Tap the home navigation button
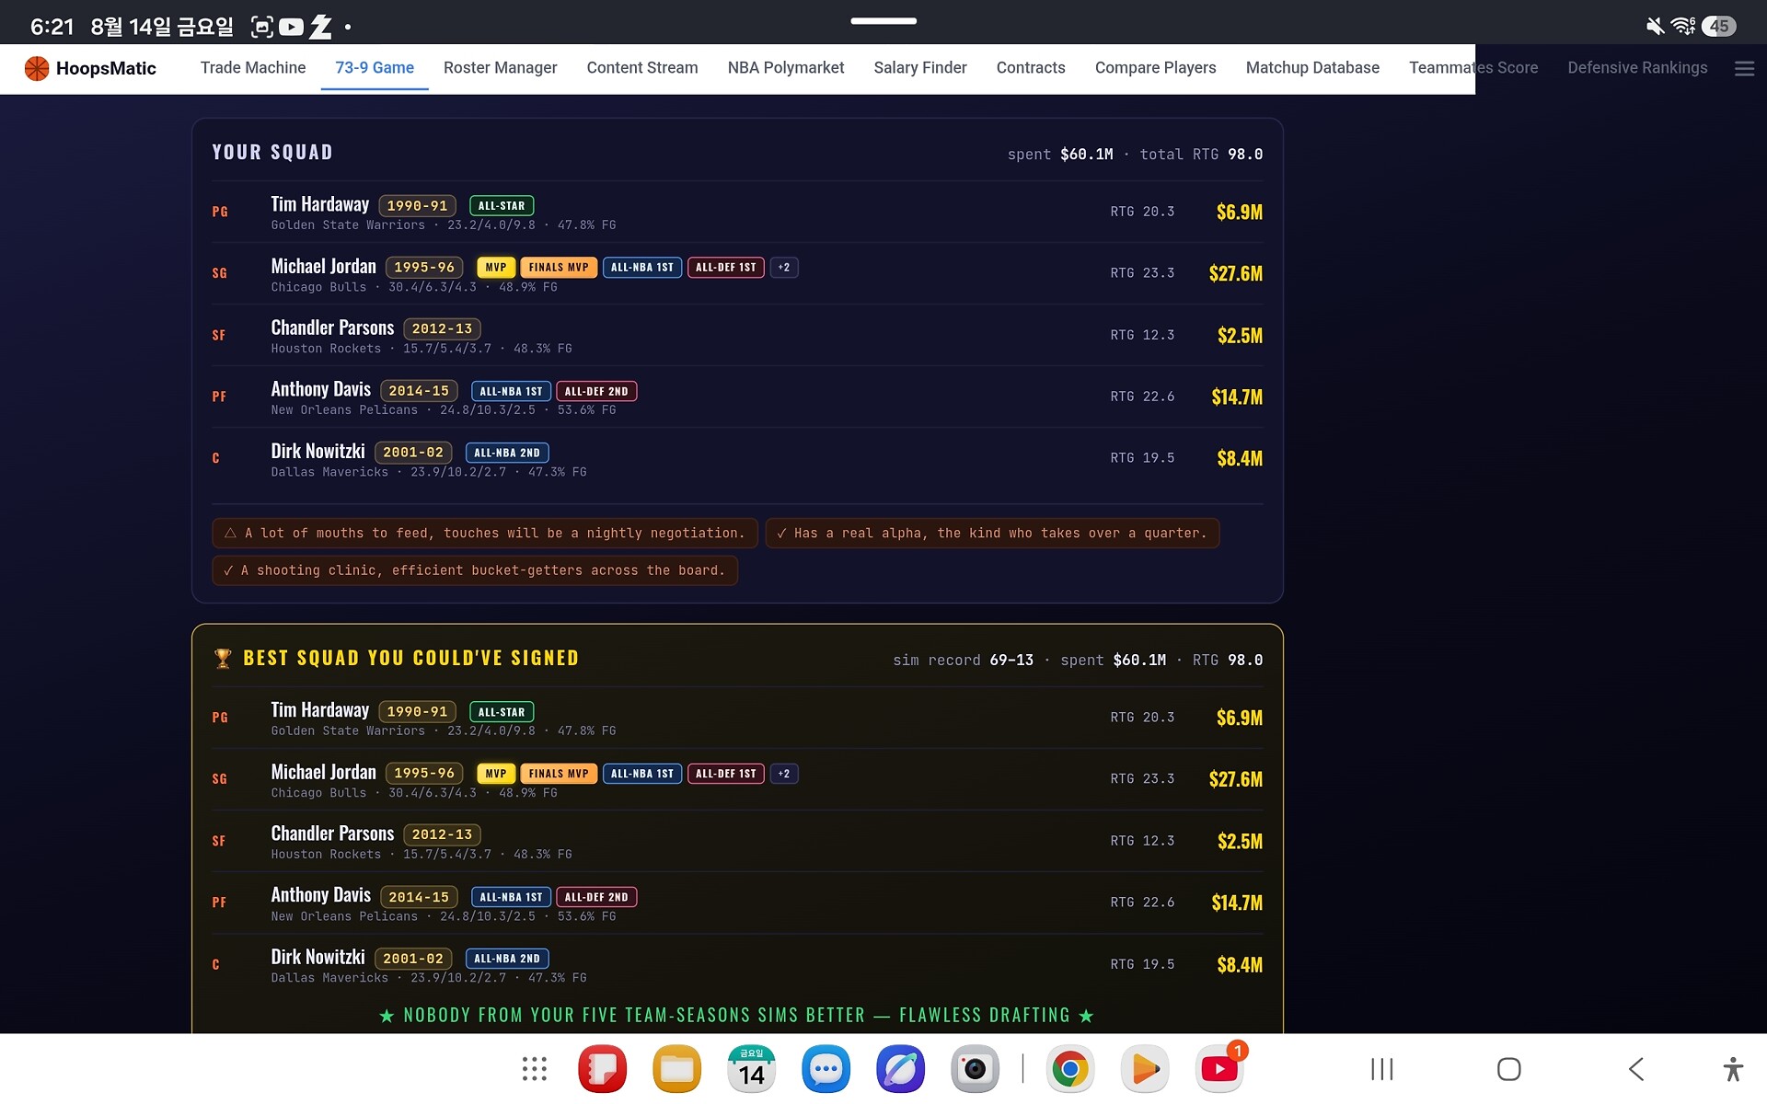The width and height of the screenshot is (1767, 1104). click(x=1509, y=1069)
